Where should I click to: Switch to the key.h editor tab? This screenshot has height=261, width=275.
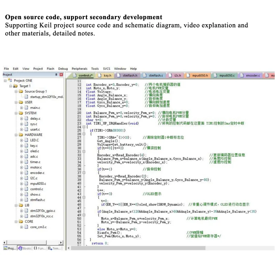pyautogui.click(x=105, y=75)
